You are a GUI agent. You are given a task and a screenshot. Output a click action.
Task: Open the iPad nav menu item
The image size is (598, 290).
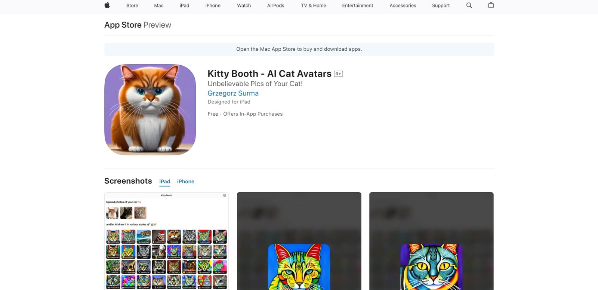184,6
